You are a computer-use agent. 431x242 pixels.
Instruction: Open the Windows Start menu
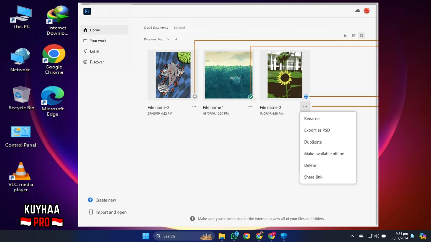[146, 236]
